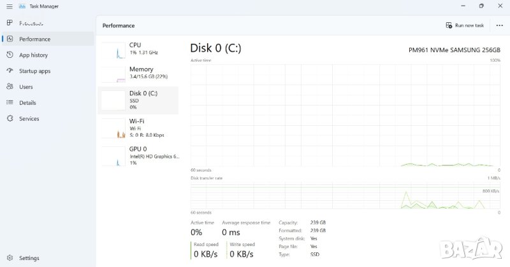The image size is (510, 267).
Task: Click the disk transfer rate graph
Action: 345,195
